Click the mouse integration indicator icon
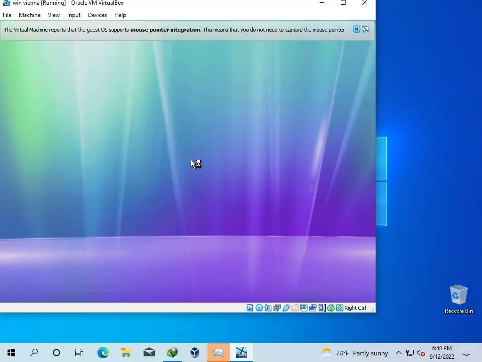The height and width of the screenshot is (362, 482). point(331,307)
